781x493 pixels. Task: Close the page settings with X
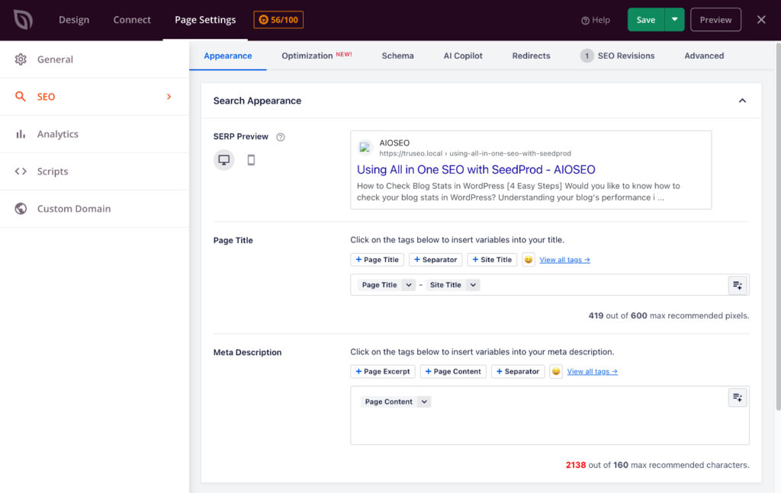(x=761, y=20)
